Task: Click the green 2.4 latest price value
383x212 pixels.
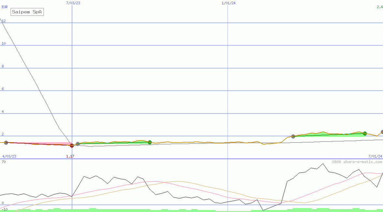Action: (379, 7)
